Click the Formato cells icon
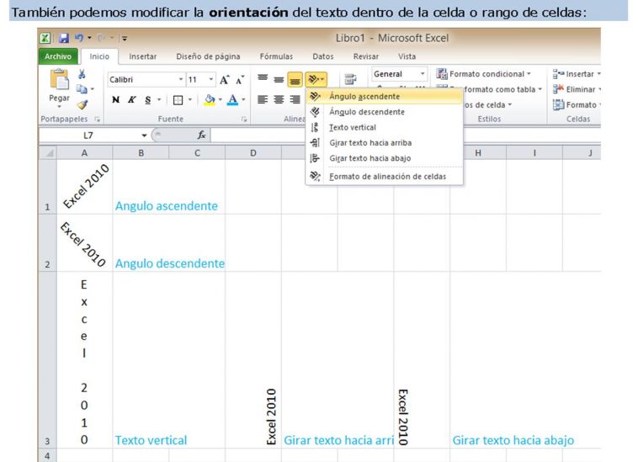638x462 pixels. pyautogui.click(x=558, y=104)
